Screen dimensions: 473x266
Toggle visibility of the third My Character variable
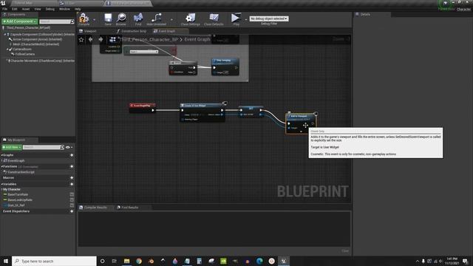[x=72, y=205]
